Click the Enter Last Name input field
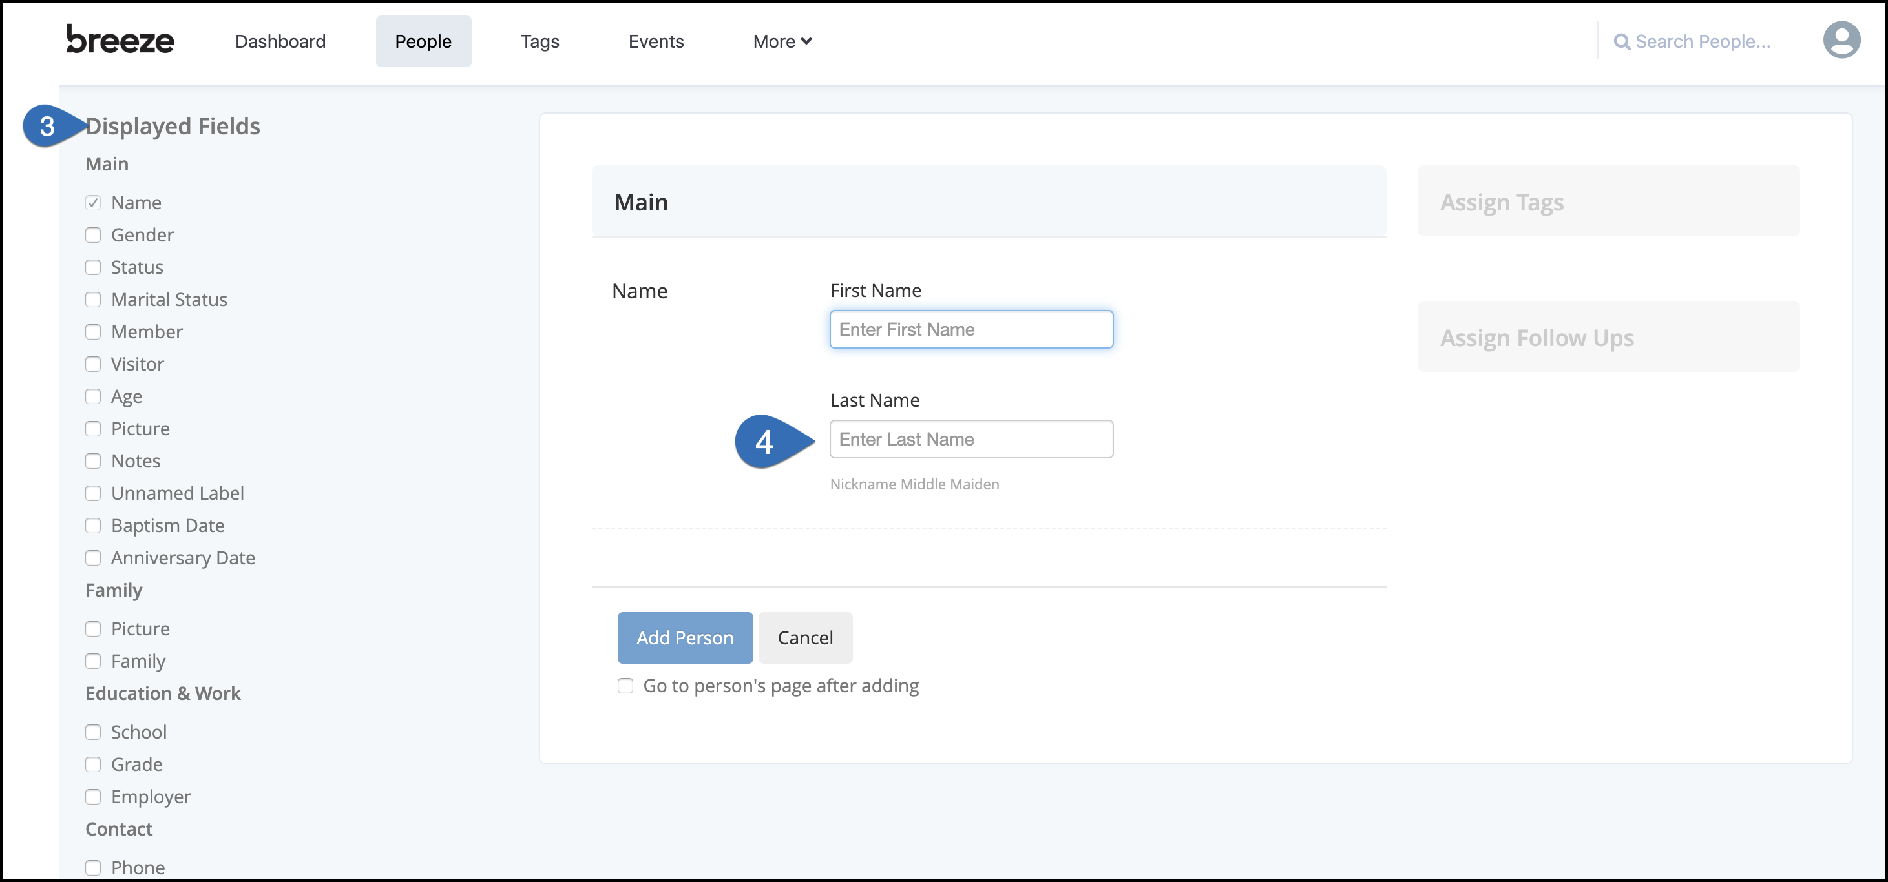The image size is (1888, 882). tap(972, 439)
